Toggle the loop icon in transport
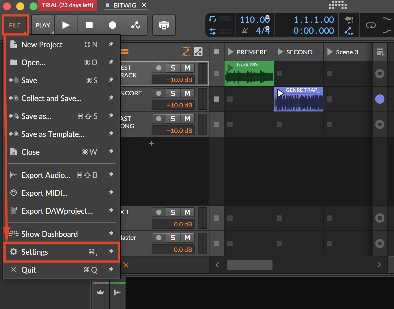394x309 pixels. click(x=371, y=25)
